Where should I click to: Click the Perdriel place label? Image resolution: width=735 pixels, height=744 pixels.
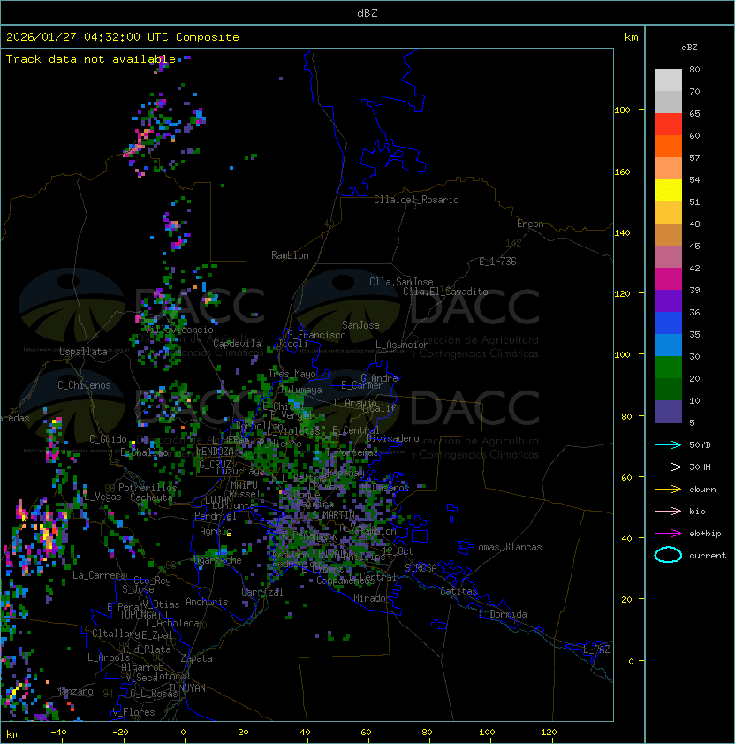216,515
